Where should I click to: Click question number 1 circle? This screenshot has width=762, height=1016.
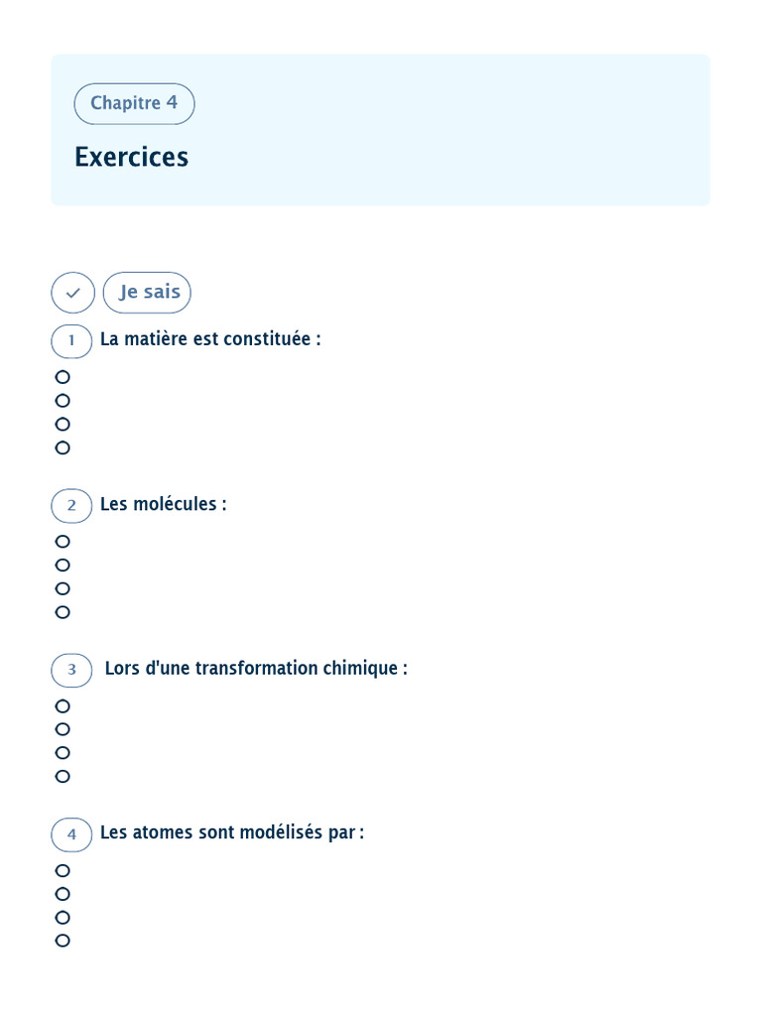coord(71,340)
